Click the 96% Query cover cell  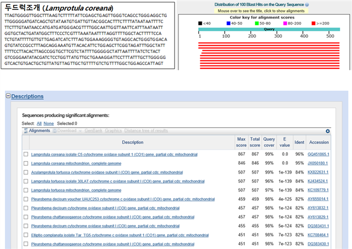(269, 181)
